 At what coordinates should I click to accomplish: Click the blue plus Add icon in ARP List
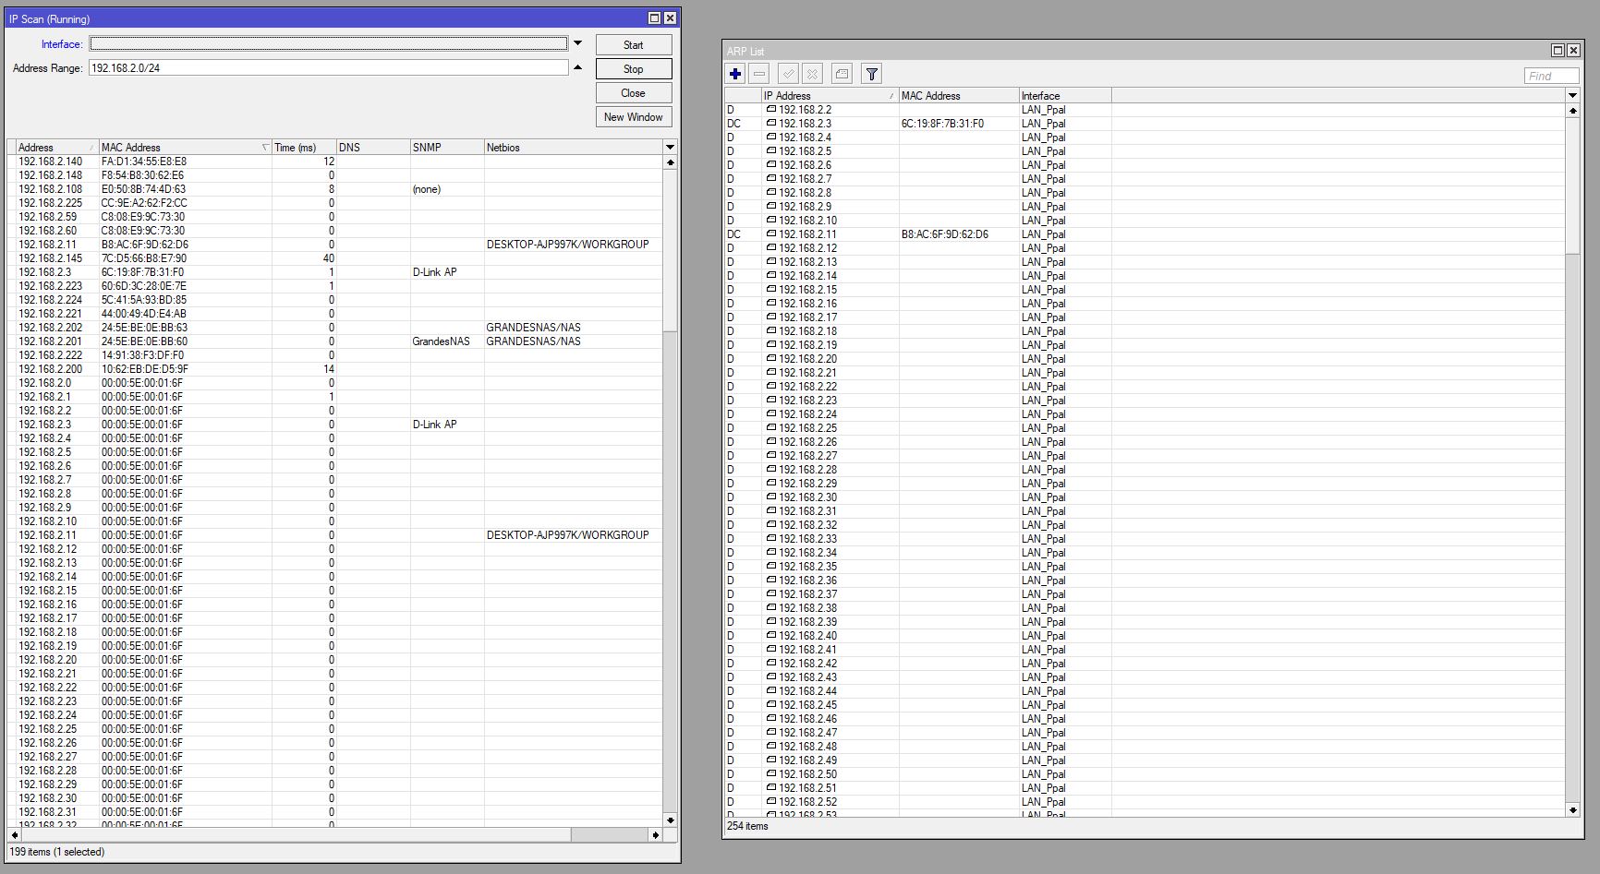735,74
